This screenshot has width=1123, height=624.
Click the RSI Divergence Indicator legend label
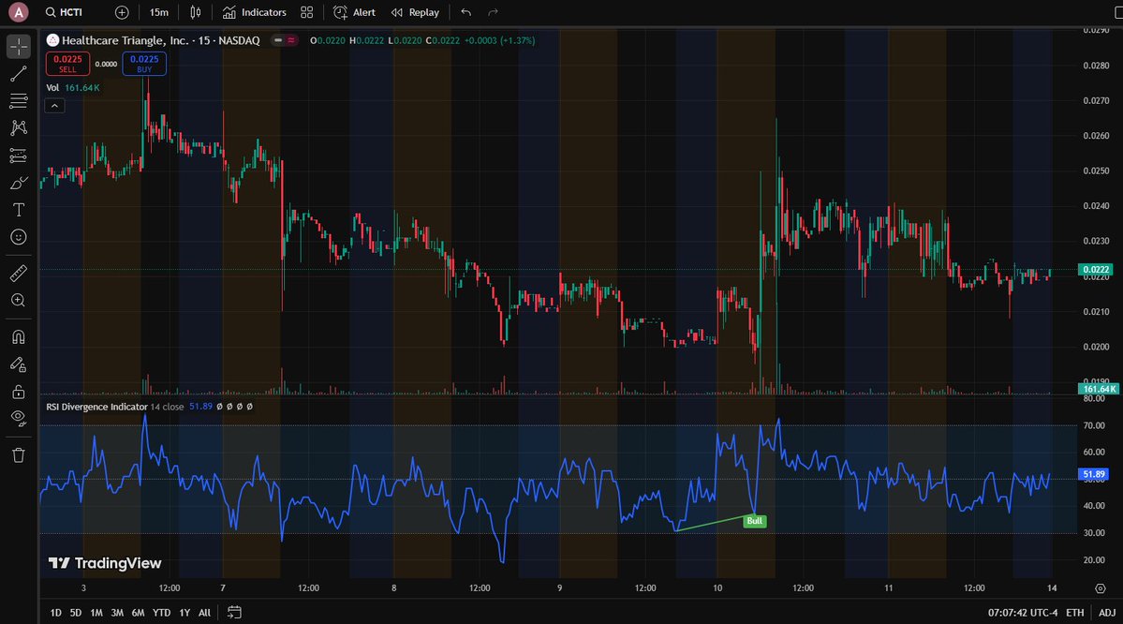(x=96, y=407)
